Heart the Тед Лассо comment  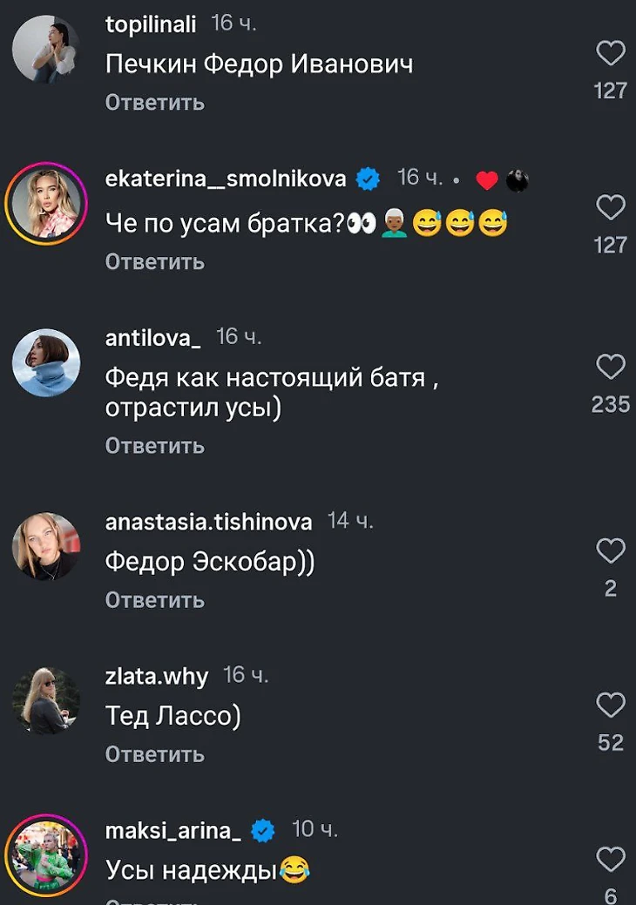click(611, 706)
